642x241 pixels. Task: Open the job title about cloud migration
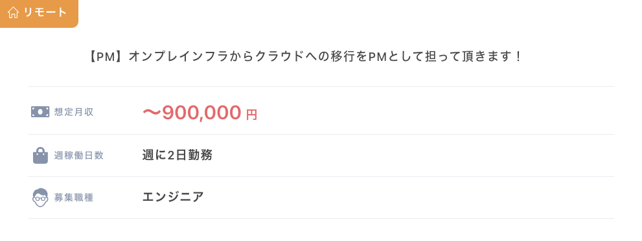click(x=305, y=57)
